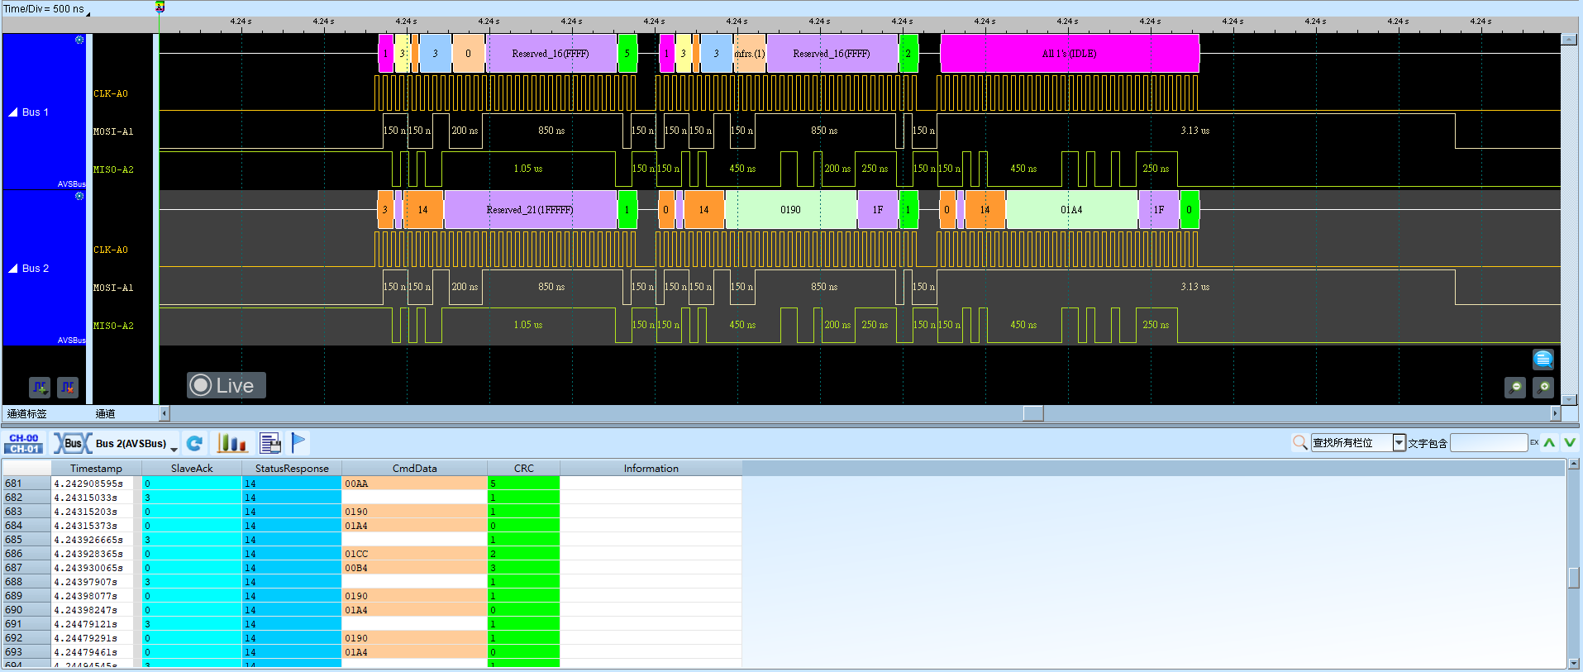Open Bus 1 settings gear icon
This screenshot has width=1583, height=672.
[x=79, y=40]
